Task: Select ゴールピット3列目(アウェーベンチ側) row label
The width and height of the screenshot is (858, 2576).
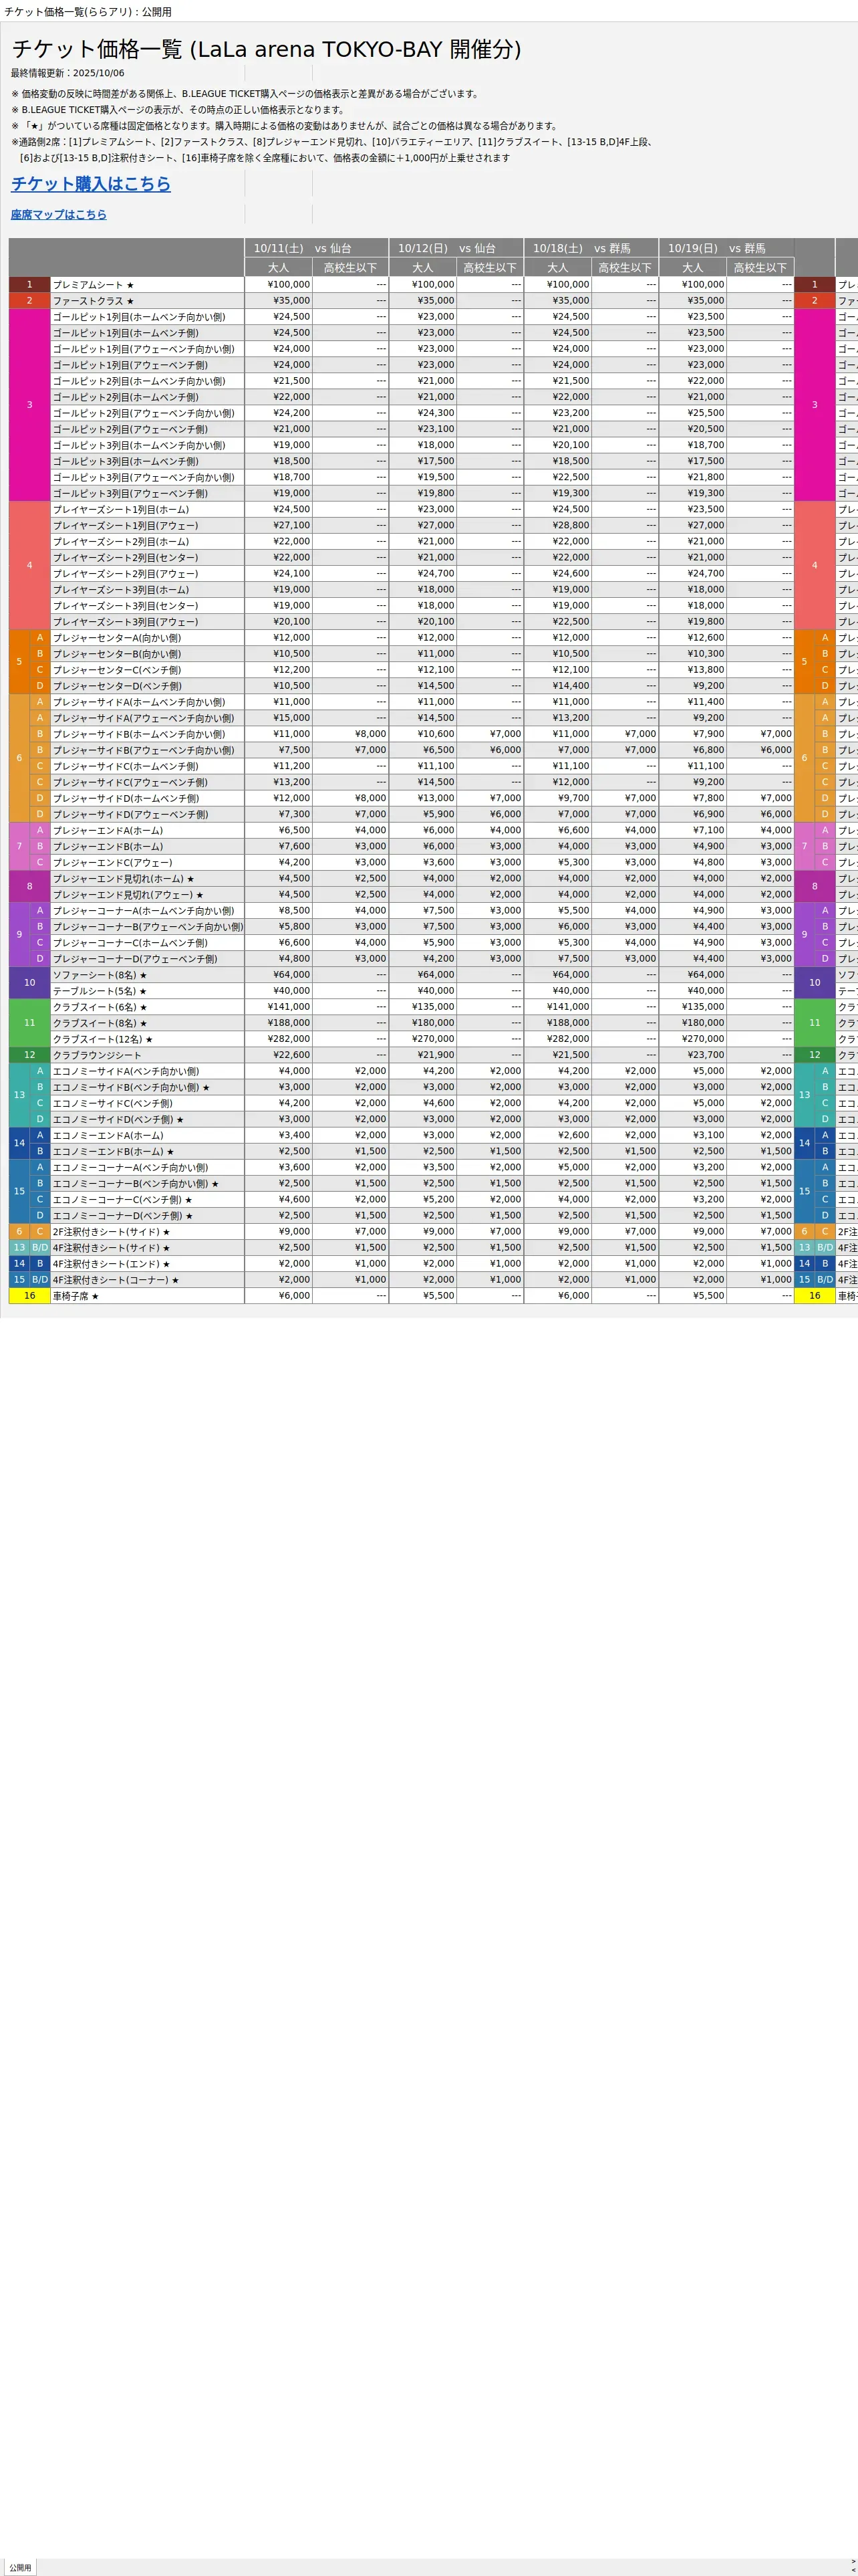Action: [x=147, y=493]
